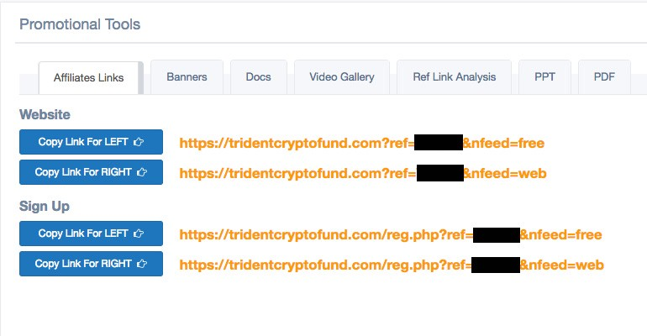Click the Promotional Tools heading
The height and width of the screenshot is (336, 647).
click(x=80, y=24)
